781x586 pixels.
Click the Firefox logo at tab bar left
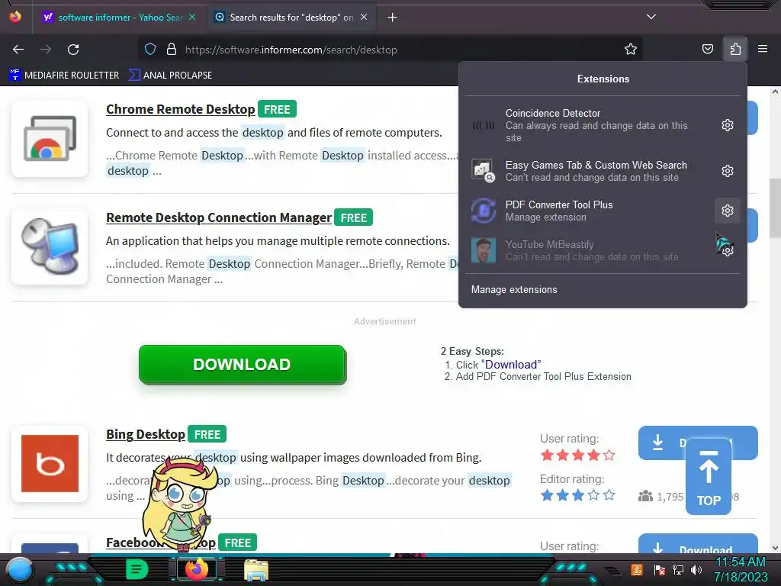15,17
